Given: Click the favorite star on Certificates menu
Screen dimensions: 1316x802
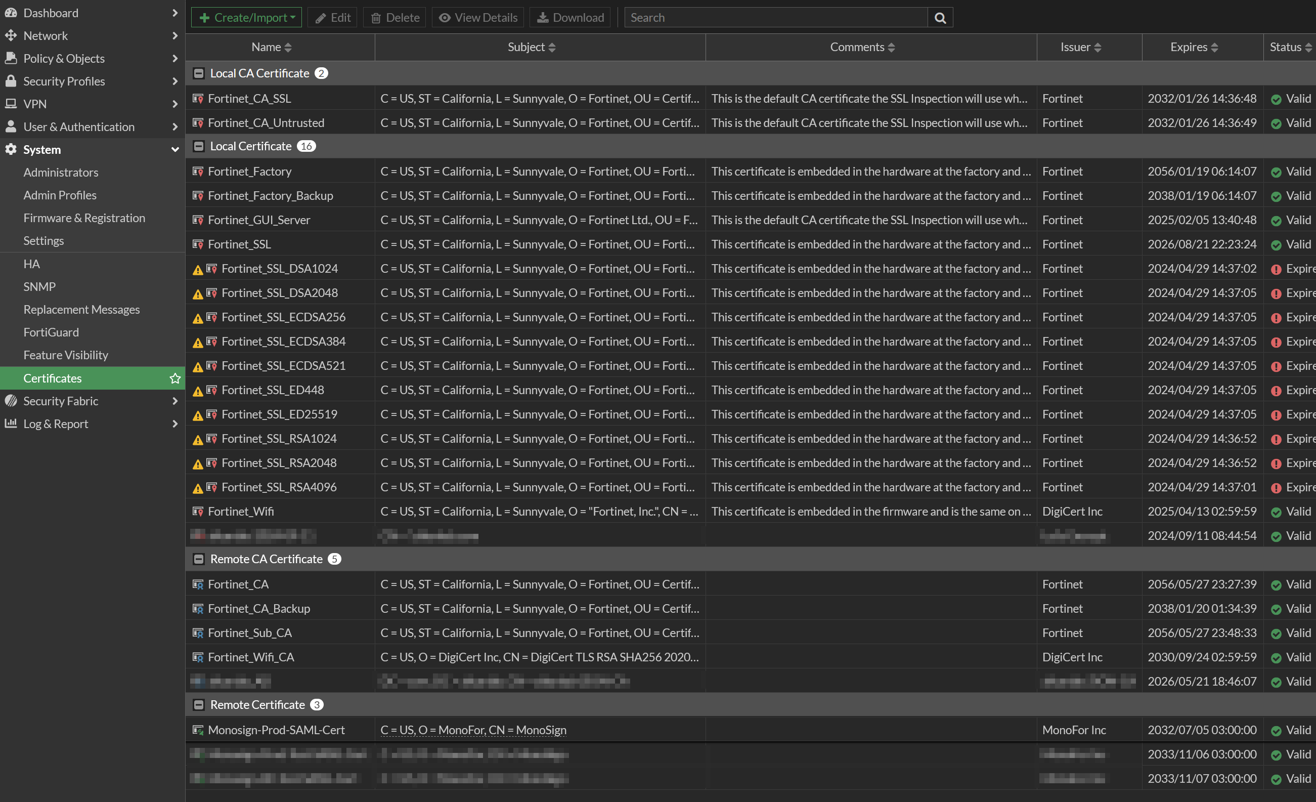Looking at the screenshot, I should click(174, 378).
